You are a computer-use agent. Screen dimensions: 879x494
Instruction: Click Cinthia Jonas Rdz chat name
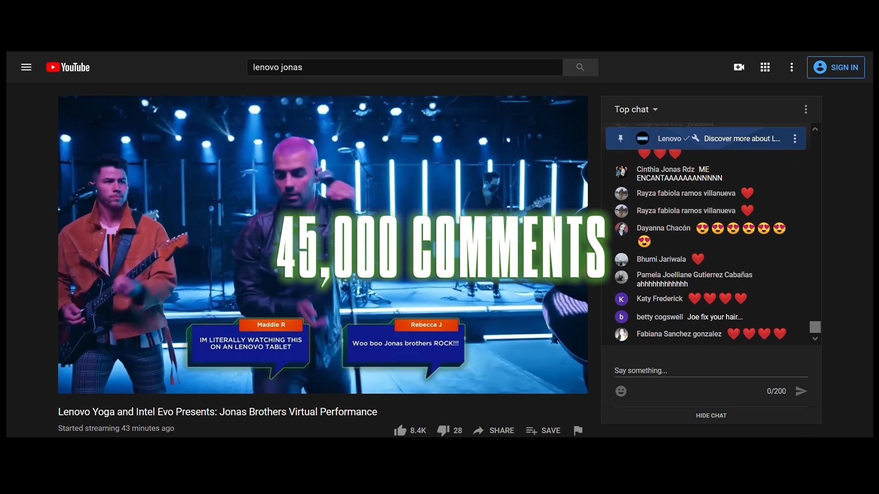[x=665, y=169]
